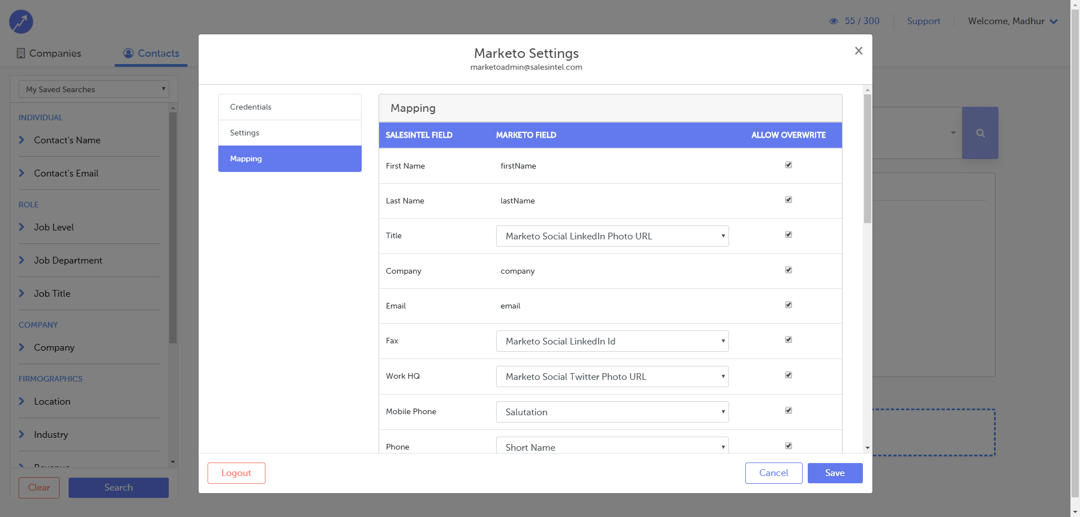Open the Fax Marketo field dropdown
This screenshot has width=1080, height=517.
[x=612, y=341]
